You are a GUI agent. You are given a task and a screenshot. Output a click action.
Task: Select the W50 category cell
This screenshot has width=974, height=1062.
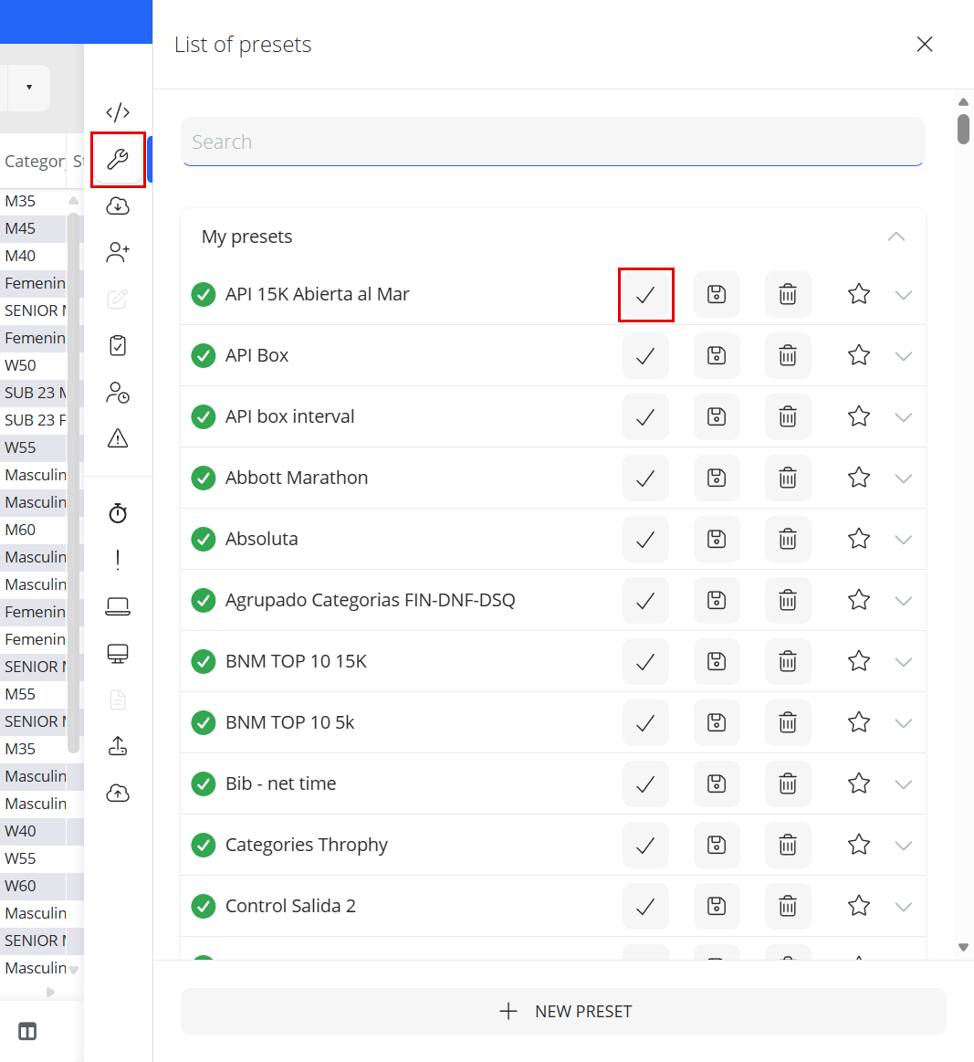click(33, 365)
